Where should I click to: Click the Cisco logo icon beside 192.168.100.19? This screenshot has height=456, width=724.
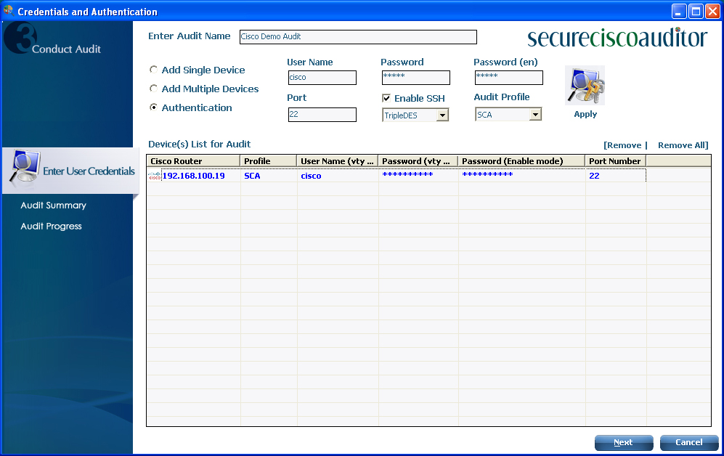tap(155, 176)
